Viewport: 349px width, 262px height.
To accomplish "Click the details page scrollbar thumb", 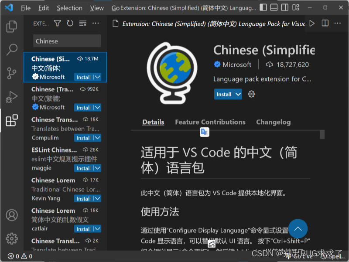I will 322,135.
